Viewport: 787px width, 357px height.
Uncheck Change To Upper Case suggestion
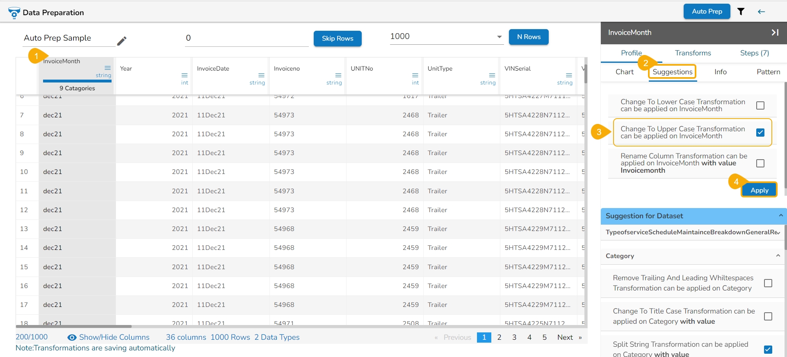coord(760,132)
